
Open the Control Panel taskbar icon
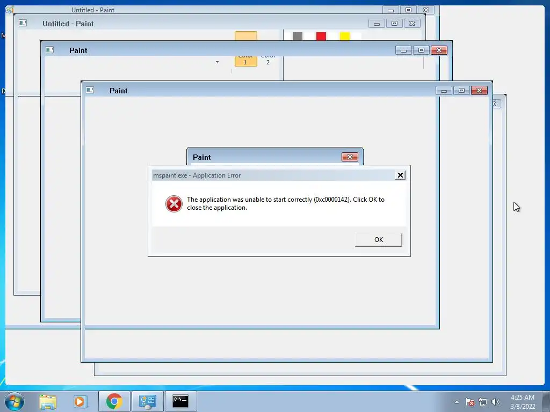pyautogui.click(x=147, y=401)
